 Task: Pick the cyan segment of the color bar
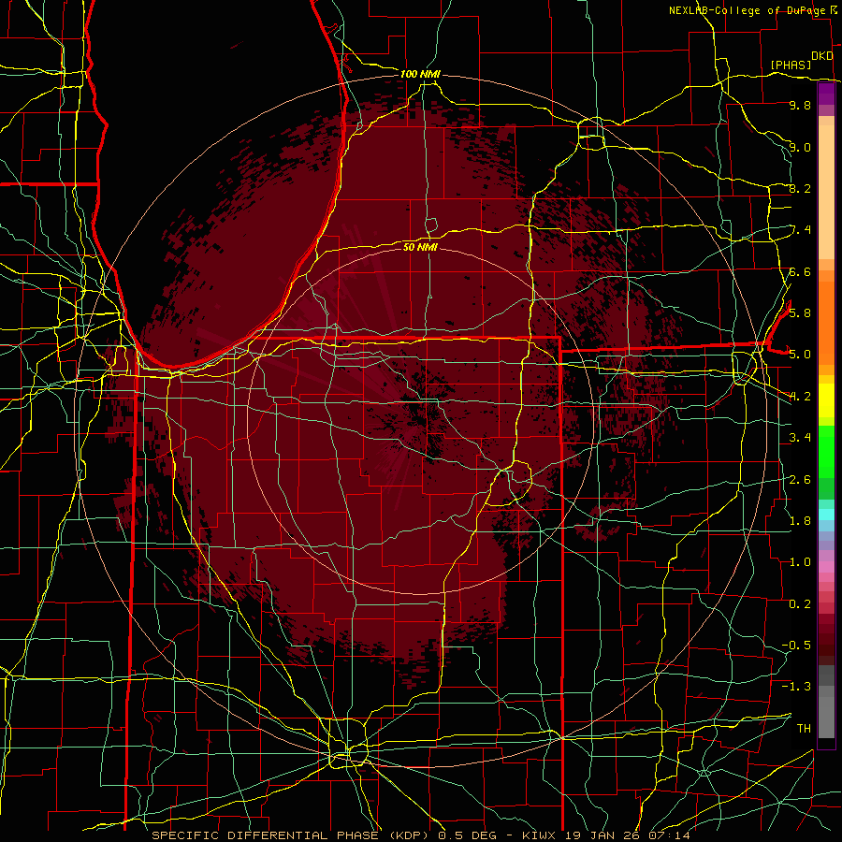826,515
